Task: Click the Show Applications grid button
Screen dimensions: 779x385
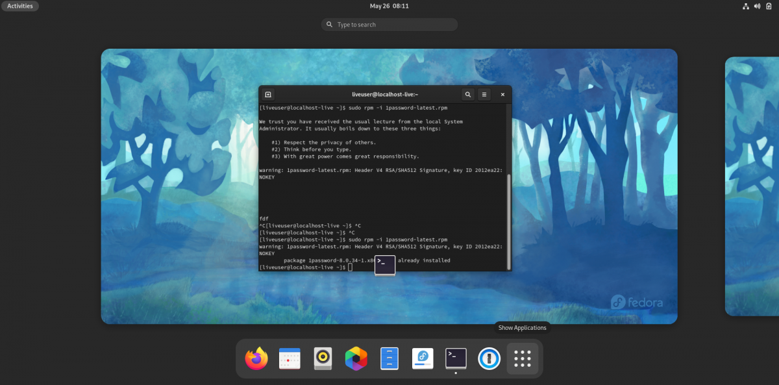Action: [523, 358]
